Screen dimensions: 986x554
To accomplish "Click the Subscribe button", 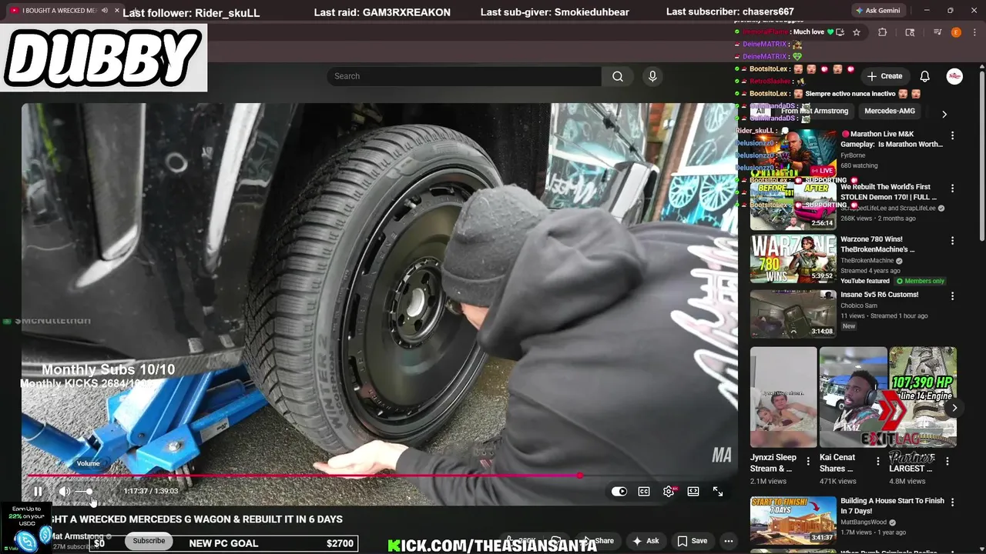I will click(149, 541).
